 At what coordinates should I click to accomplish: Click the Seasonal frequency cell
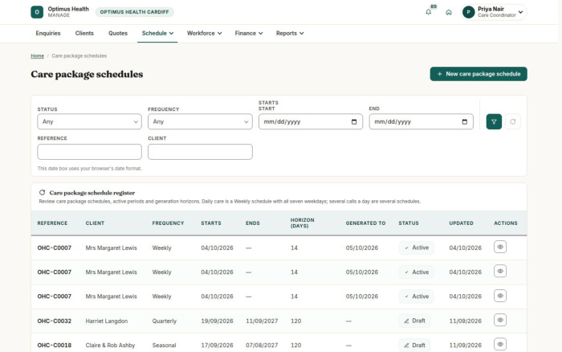tap(164, 346)
